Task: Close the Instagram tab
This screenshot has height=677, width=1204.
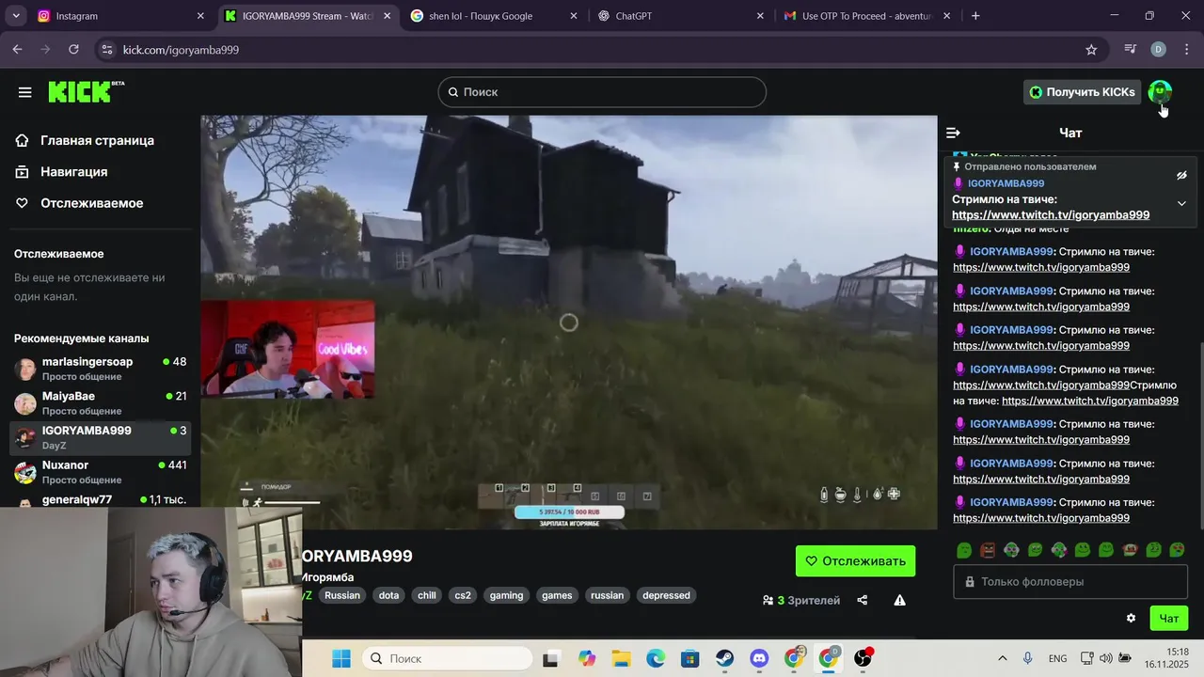Action: tap(200, 16)
